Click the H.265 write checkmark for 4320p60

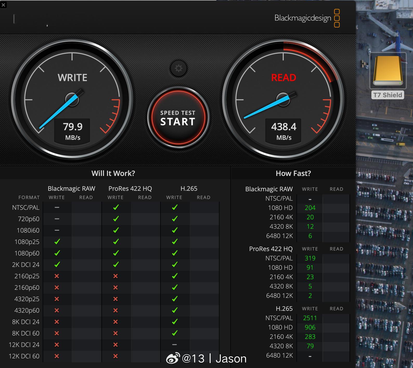[x=175, y=310]
